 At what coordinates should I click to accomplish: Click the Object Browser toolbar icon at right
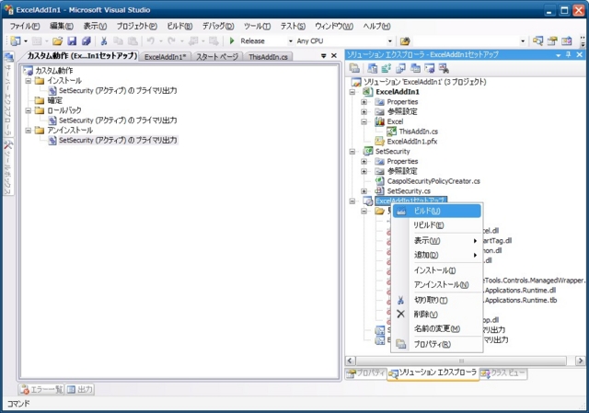[567, 40]
